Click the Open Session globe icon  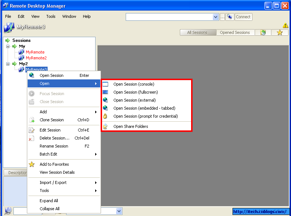click(x=32, y=75)
